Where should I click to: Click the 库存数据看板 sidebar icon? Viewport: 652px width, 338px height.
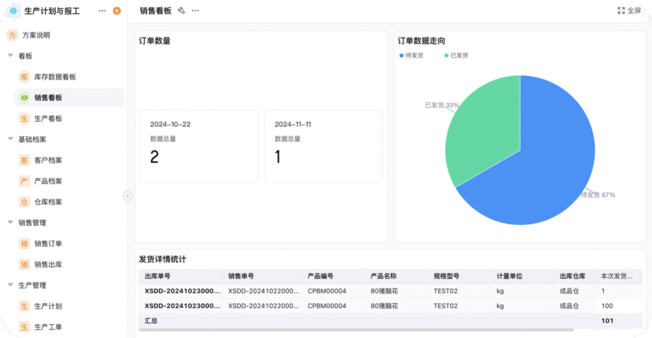24,77
